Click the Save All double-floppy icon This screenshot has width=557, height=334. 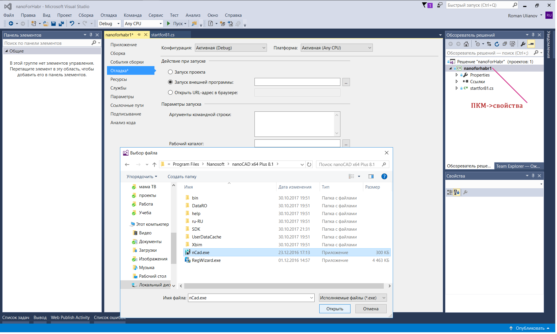point(61,24)
